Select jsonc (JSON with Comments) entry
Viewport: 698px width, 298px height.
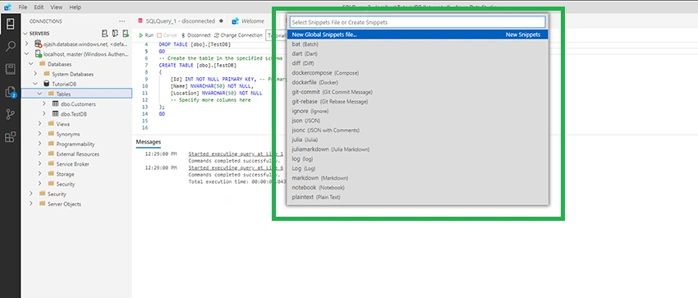click(x=417, y=130)
